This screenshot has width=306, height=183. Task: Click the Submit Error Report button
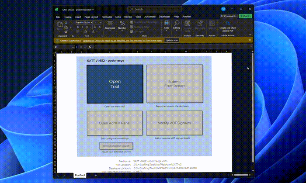[174, 84]
